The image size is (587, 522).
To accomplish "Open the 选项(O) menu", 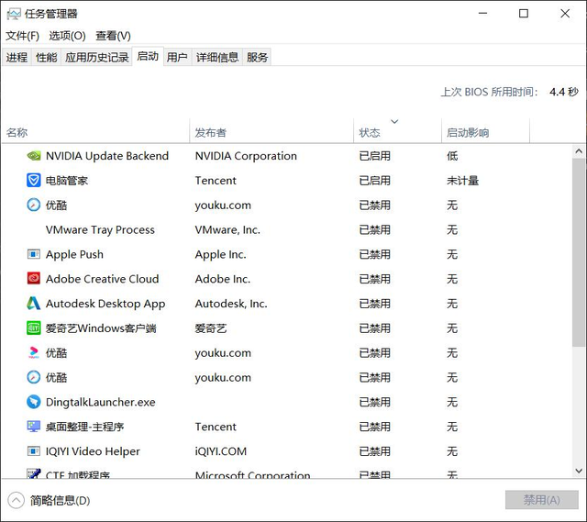I will tap(67, 36).
